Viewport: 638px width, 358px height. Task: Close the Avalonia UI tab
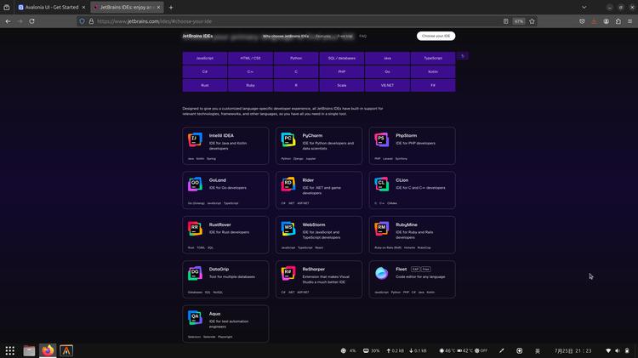click(83, 8)
